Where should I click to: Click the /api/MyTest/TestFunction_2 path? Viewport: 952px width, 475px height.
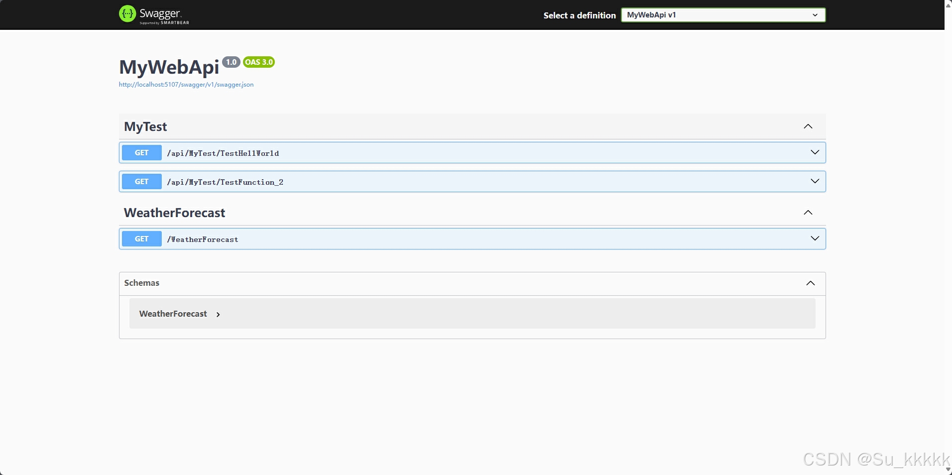click(x=225, y=182)
